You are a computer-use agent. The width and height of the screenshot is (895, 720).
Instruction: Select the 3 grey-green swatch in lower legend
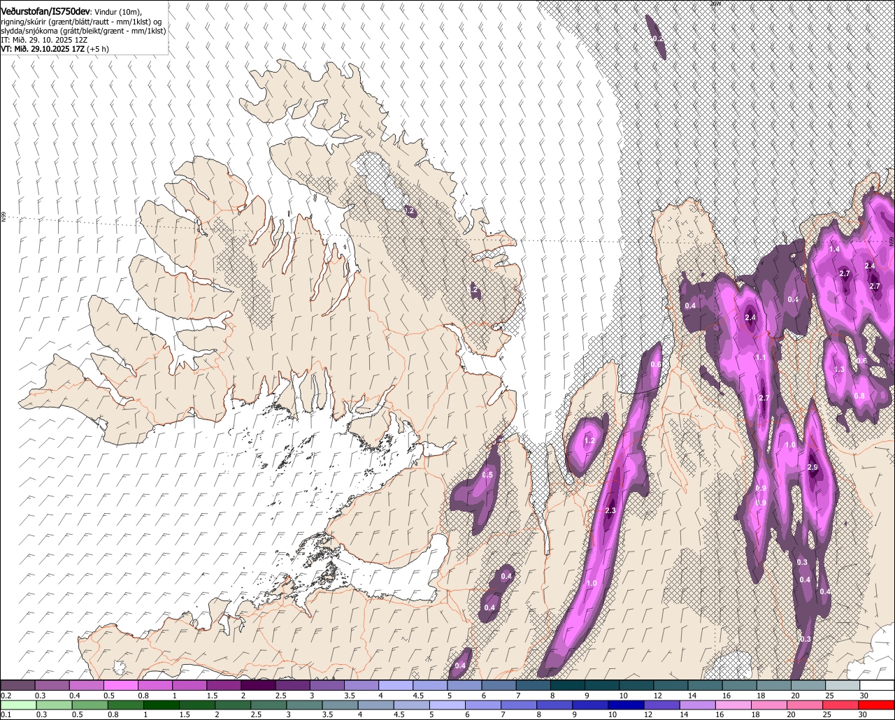point(304,705)
